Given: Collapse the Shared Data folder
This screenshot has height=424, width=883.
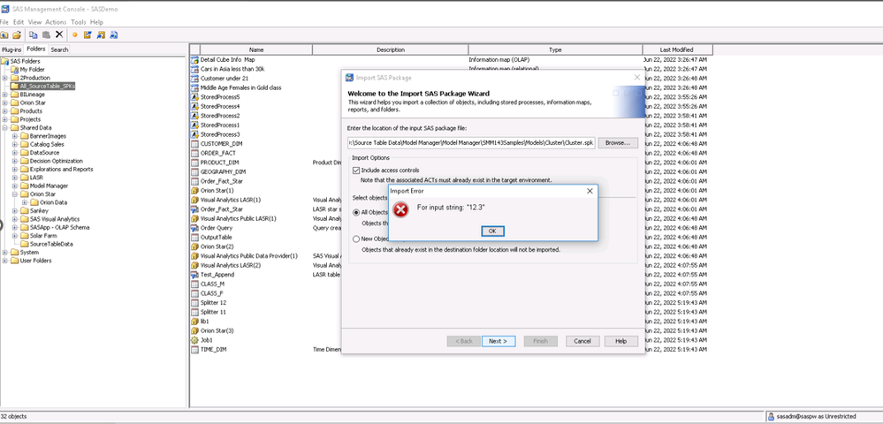Looking at the screenshot, I should [x=4, y=128].
